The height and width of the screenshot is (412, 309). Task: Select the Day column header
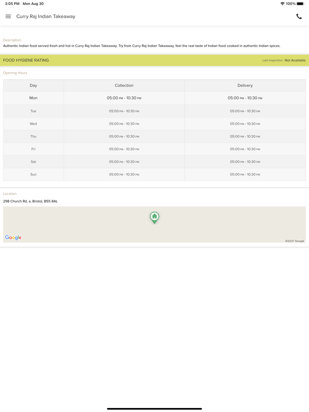33,86
